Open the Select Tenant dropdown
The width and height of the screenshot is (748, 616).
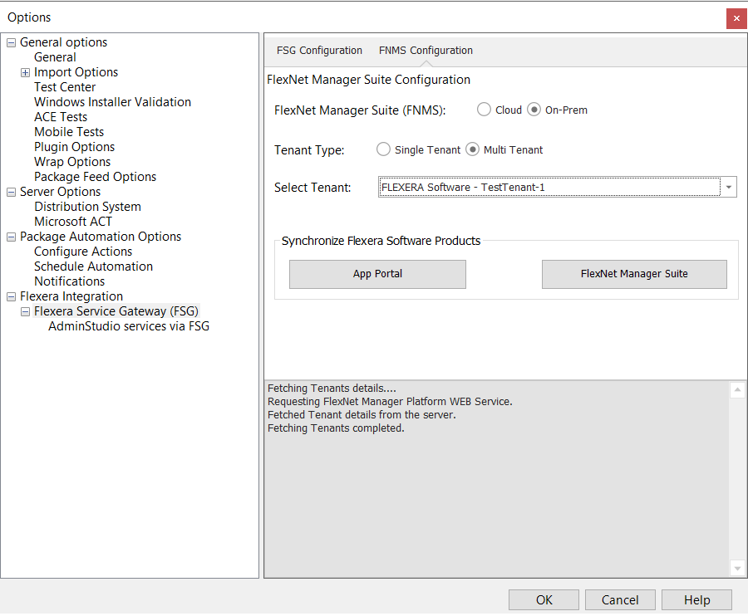729,188
